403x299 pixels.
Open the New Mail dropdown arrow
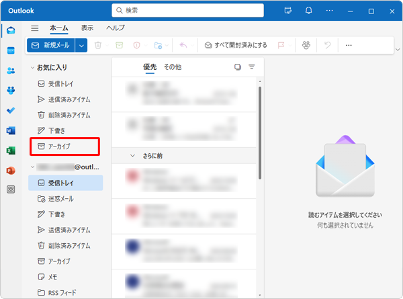81,46
